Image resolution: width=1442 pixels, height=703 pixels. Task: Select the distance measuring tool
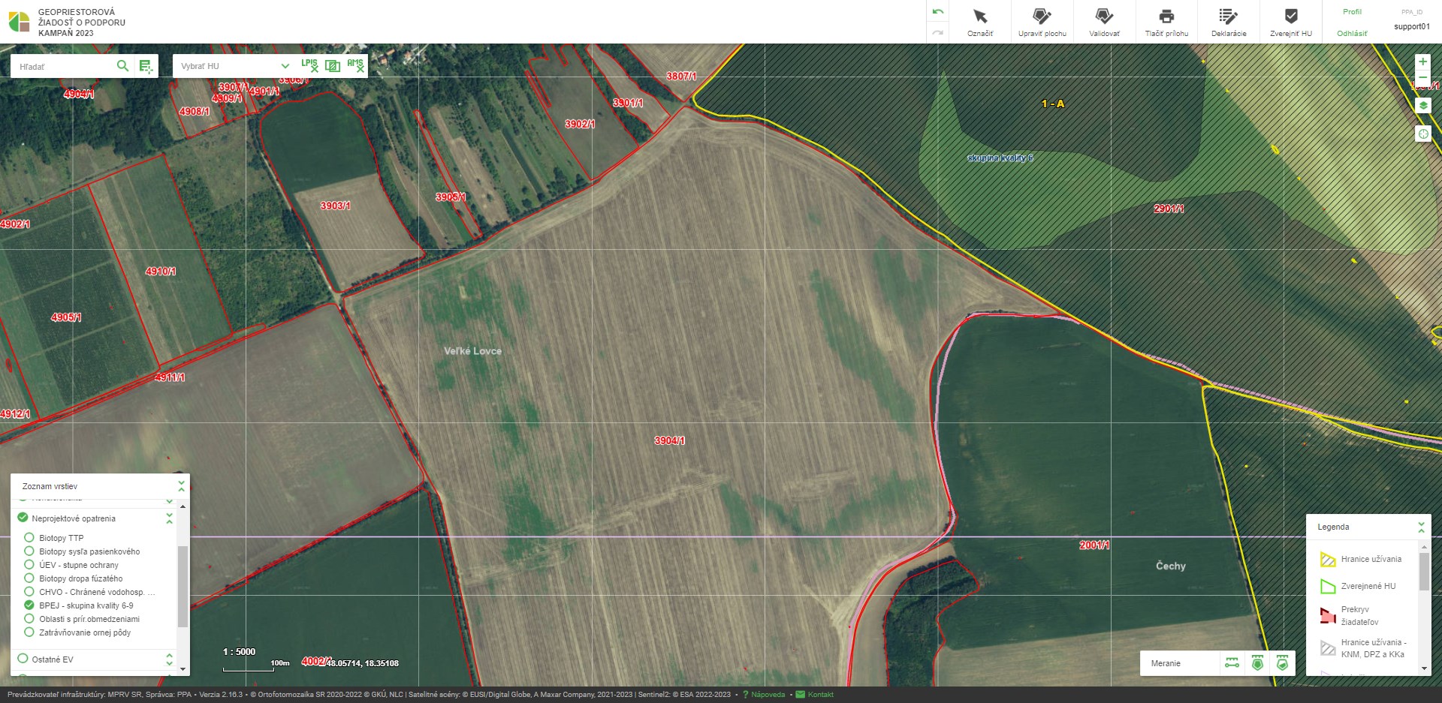(x=1232, y=663)
